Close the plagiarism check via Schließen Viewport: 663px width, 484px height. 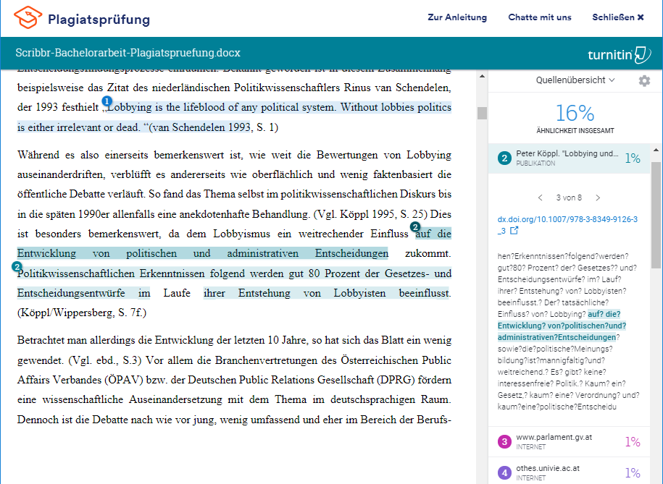[x=618, y=17]
